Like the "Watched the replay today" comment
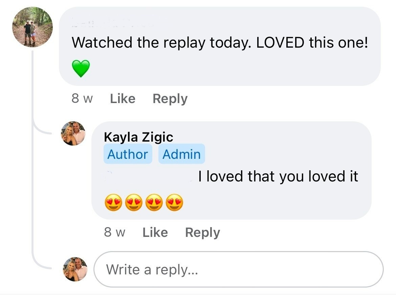The width and height of the screenshot is (396, 295). click(x=123, y=99)
